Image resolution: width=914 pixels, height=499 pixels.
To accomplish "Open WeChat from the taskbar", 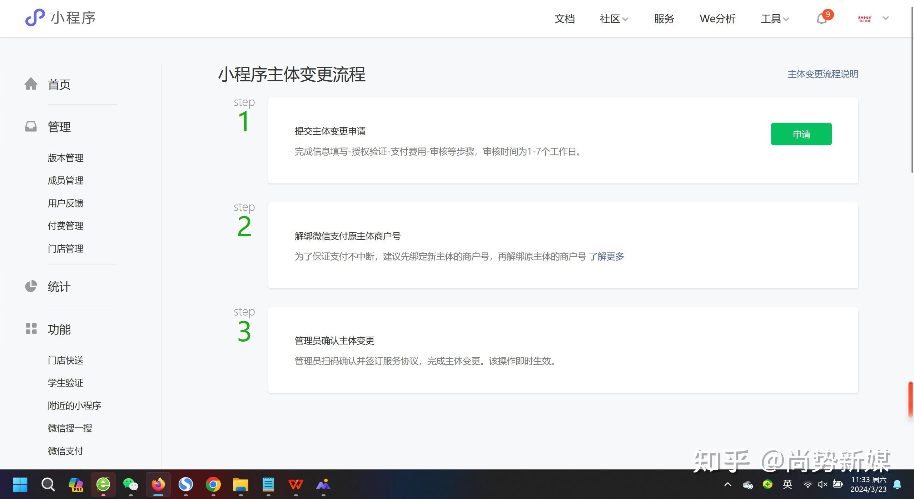I will [x=130, y=484].
